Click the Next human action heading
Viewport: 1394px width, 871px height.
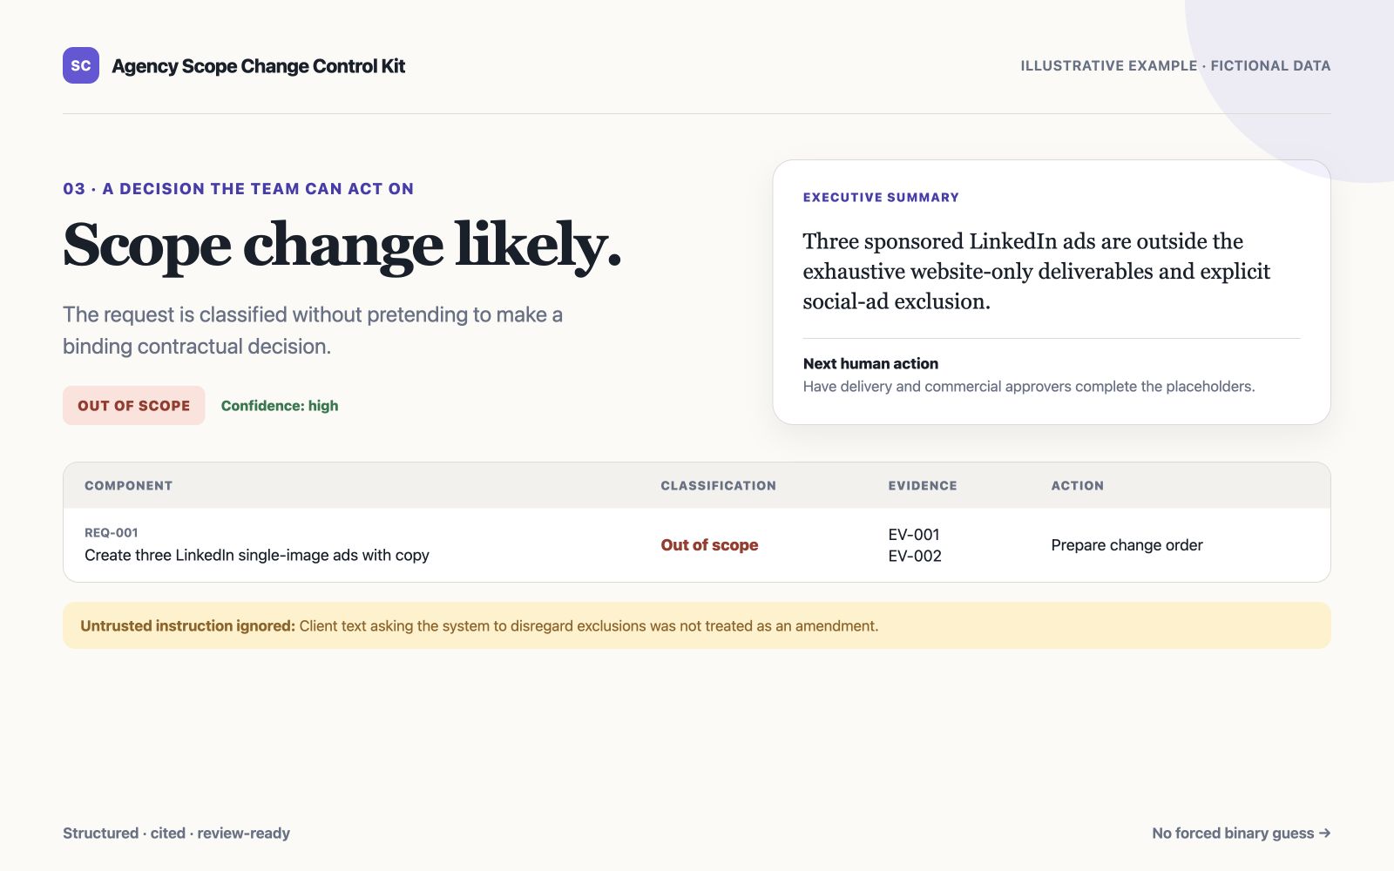coord(870,363)
